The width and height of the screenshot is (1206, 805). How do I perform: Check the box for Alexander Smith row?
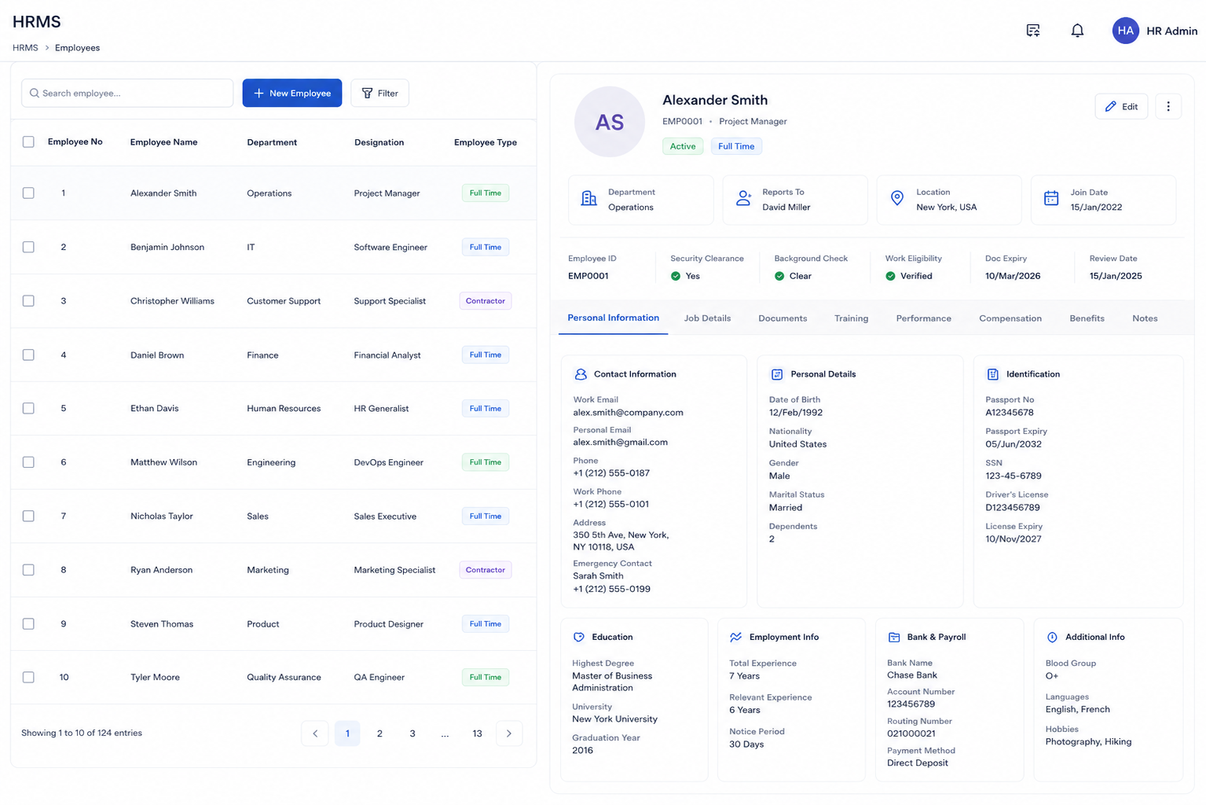28,193
